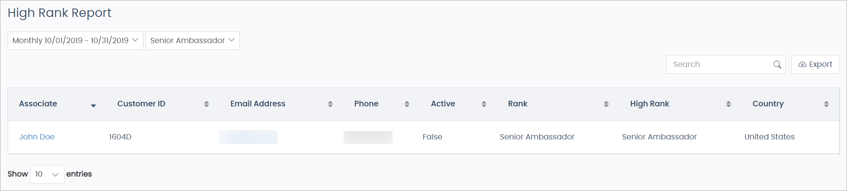Image resolution: width=847 pixels, height=191 pixels.
Task: Click the Country column header text
Action: click(x=768, y=104)
